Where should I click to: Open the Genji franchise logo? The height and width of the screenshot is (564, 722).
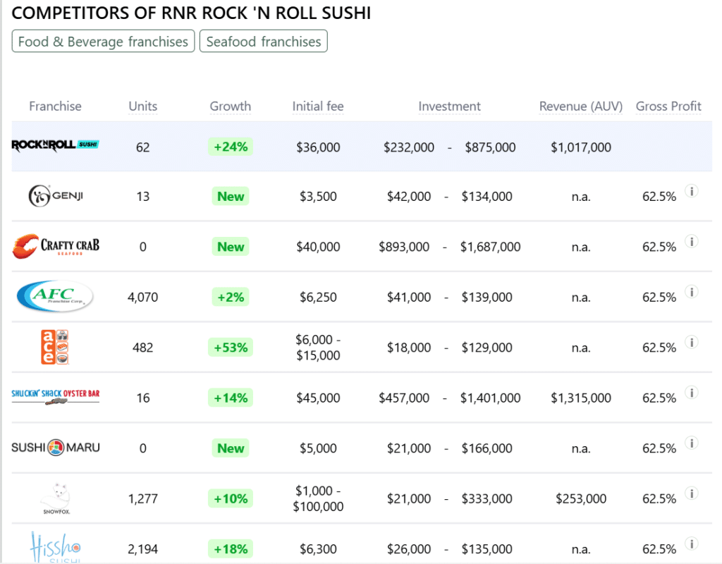[56, 196]
